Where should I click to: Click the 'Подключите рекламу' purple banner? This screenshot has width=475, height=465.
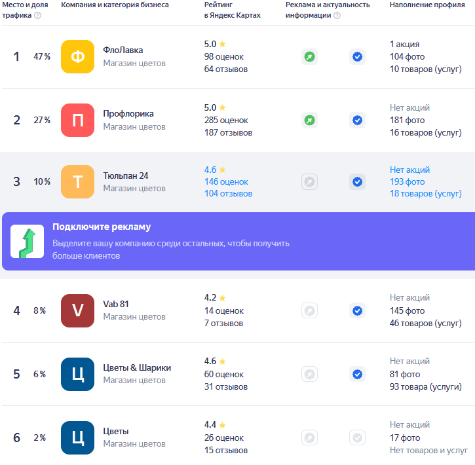click(237, 241)
